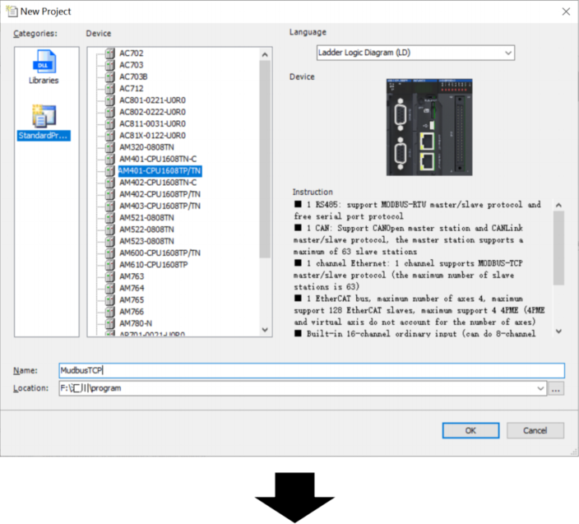Select AM401-CPU1608TP/TN in device list
The image size is (579, 524).
click(x=160, y=171)
